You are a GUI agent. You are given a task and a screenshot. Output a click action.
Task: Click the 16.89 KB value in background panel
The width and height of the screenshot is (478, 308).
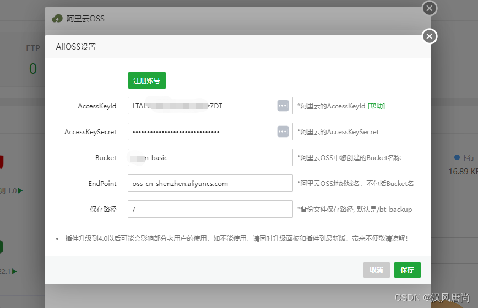[x=463, y=172]
